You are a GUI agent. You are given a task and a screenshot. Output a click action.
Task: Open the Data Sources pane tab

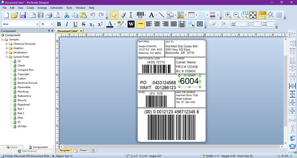(27, 151)
